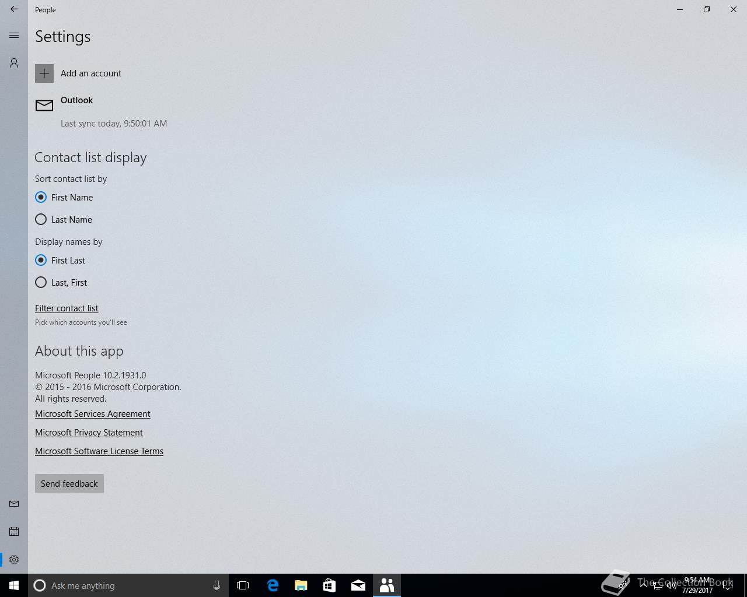Open File Explorer from taskbar
Image resolution: width=747 pixels, height=597 pixels.
click(x=301, y=585)
